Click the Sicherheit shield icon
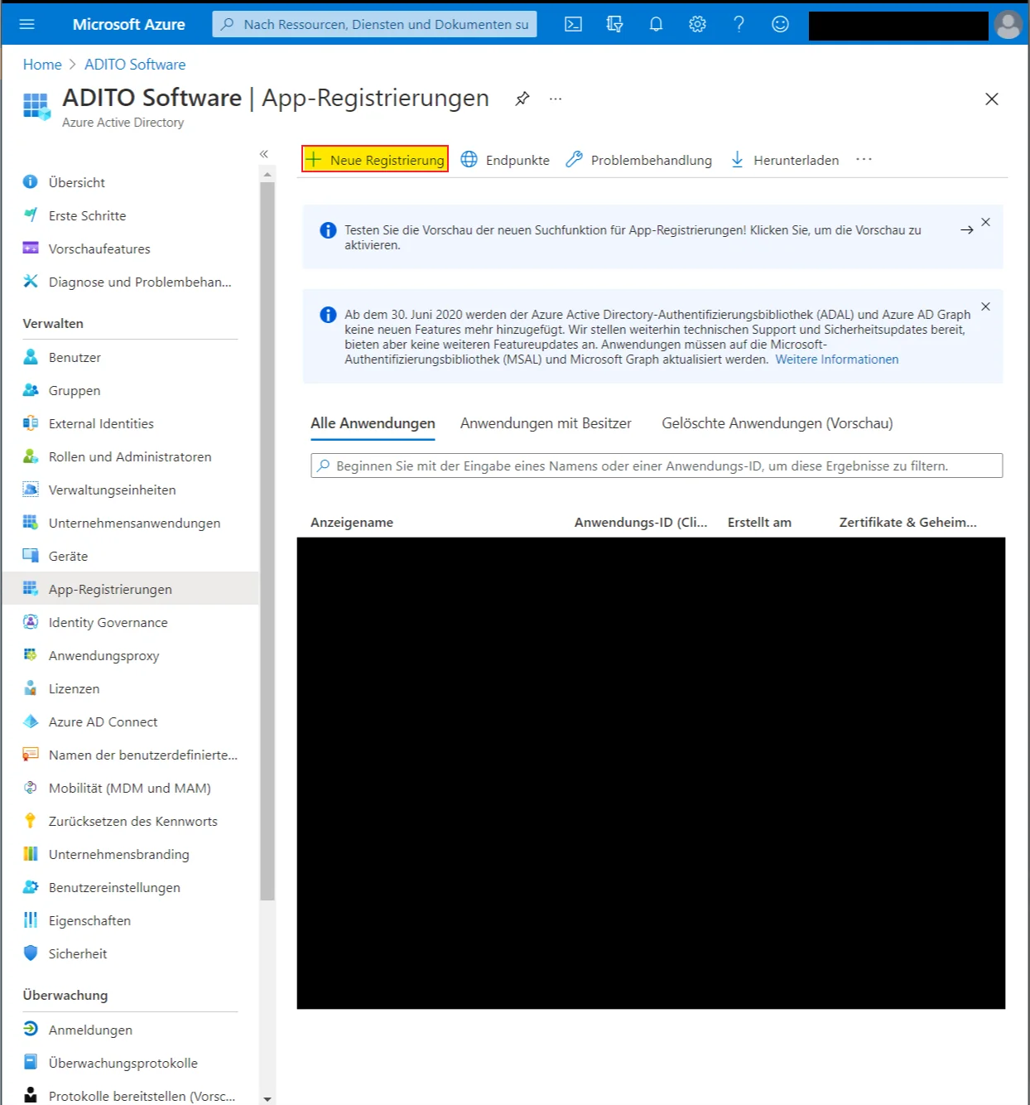The width and height of the screenshot is (1030, 1105). [31, 953]
